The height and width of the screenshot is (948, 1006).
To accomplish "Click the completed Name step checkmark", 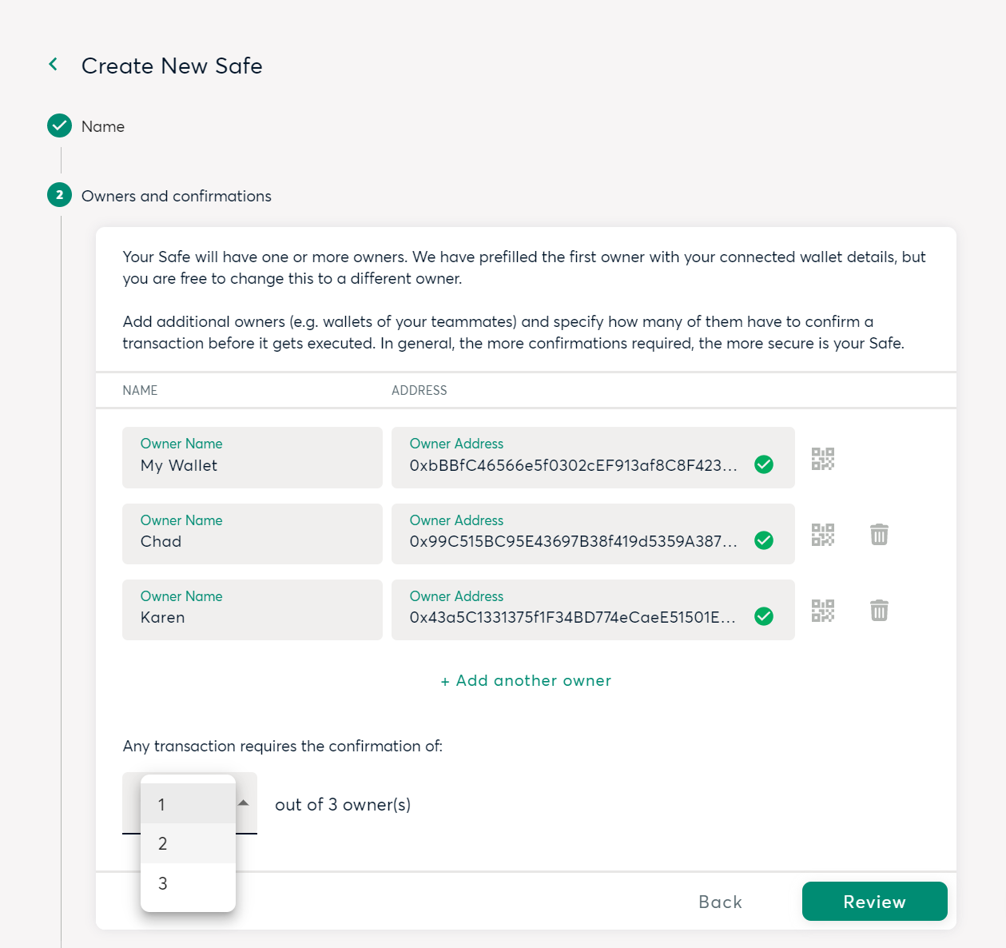I will (59, 125).
